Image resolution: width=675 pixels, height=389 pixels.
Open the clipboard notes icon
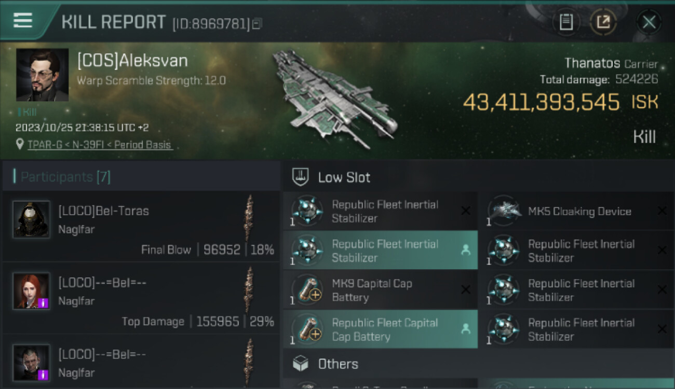pos(566,22)
